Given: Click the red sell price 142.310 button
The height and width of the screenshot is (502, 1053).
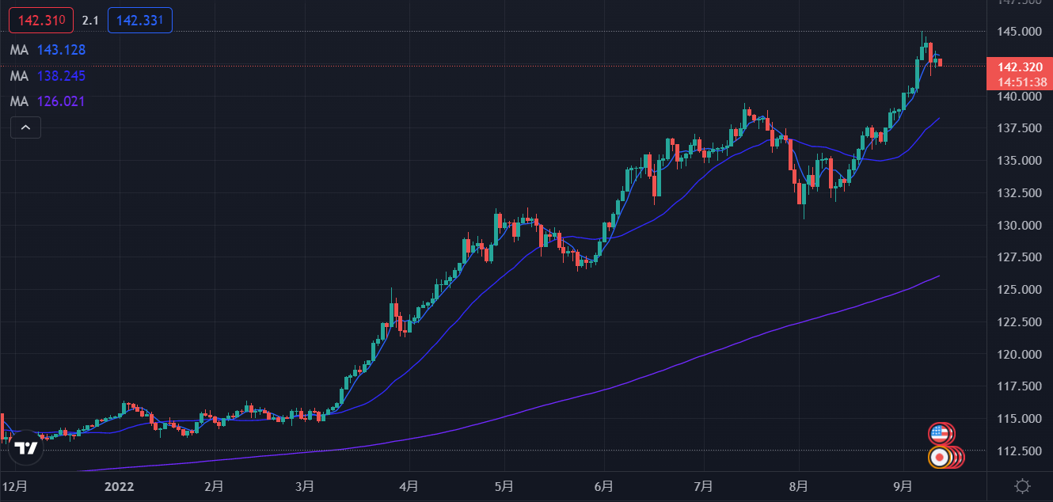Looking at the screenshot, I should (40, 20).
